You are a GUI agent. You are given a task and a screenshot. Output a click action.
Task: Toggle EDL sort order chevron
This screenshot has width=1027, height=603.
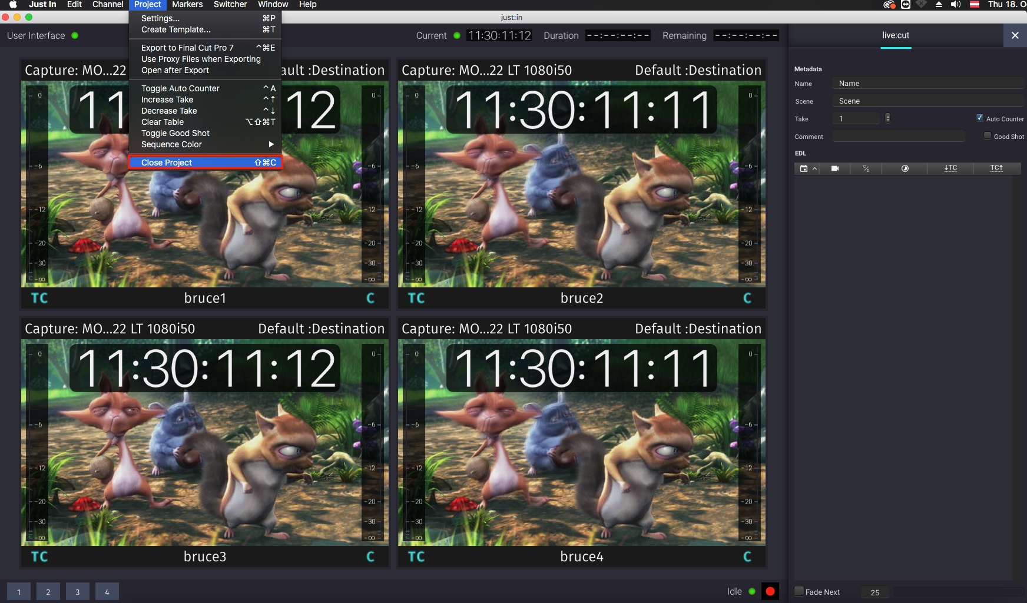pos(814,168)
